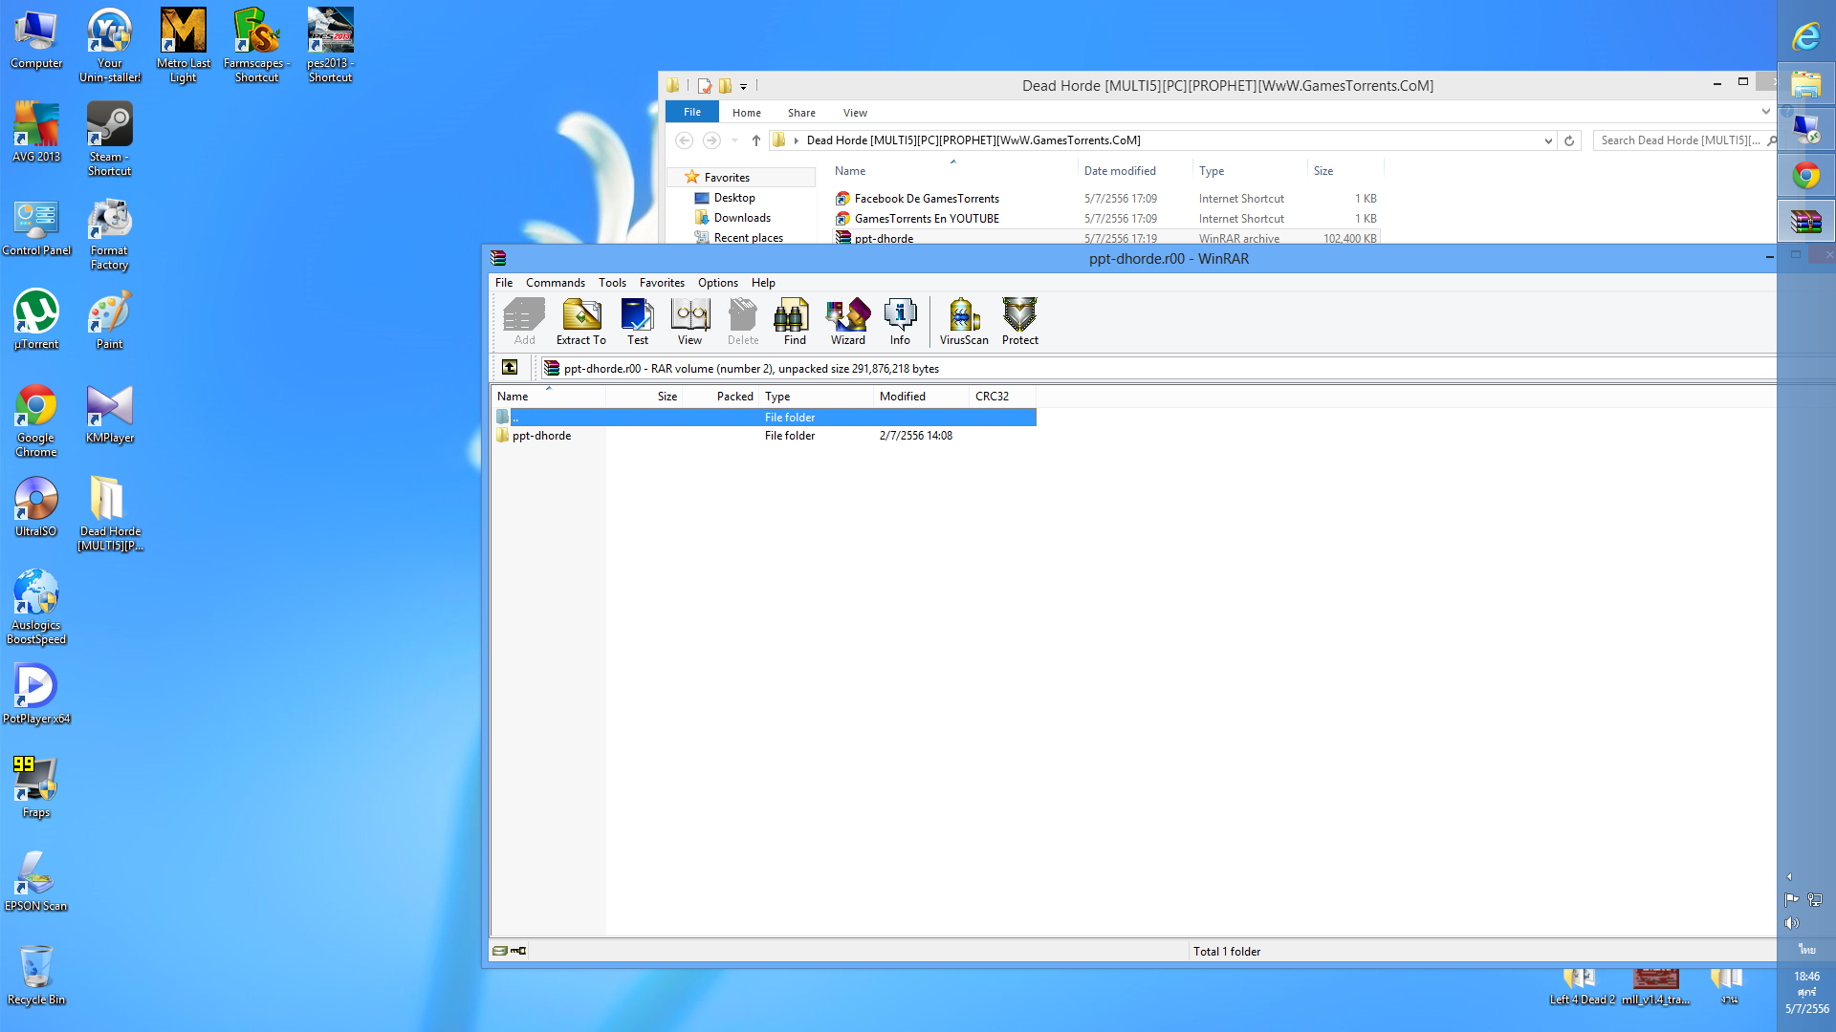Viewport: 1836px width, 1032px height.
Task: Launch the Wizard toolbar icon
Action: click(847, 320)
